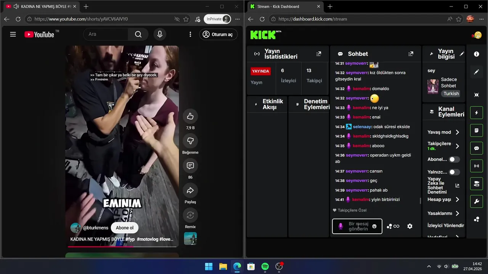
Task: Open Spotify from the taskbar
Action: 265,266
